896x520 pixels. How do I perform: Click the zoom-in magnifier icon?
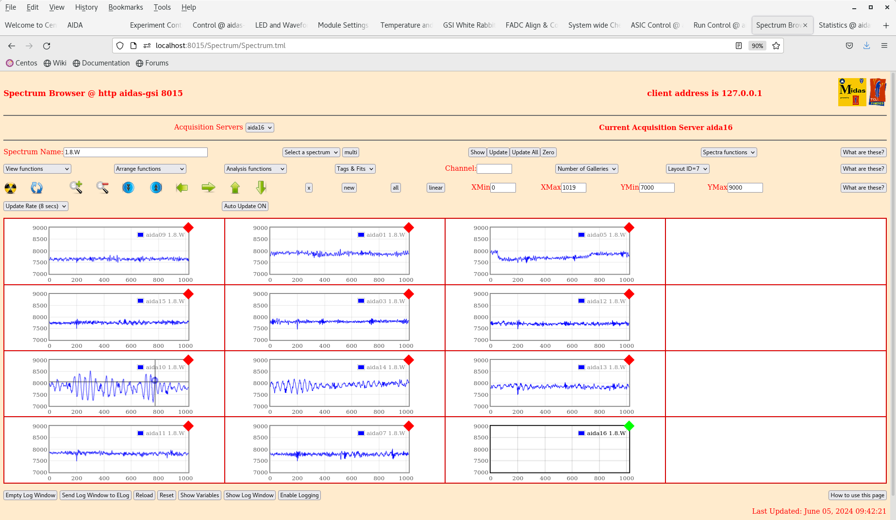(76, 187)
